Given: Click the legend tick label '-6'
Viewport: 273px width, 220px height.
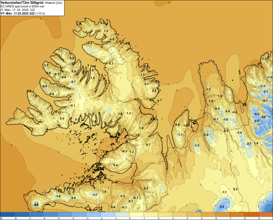Looking at the screenshot, I should tap(44, 218).
